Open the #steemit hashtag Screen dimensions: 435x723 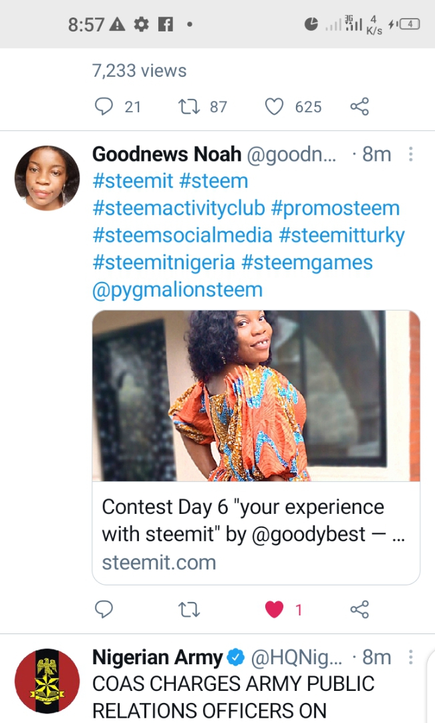tap(133, 180)
